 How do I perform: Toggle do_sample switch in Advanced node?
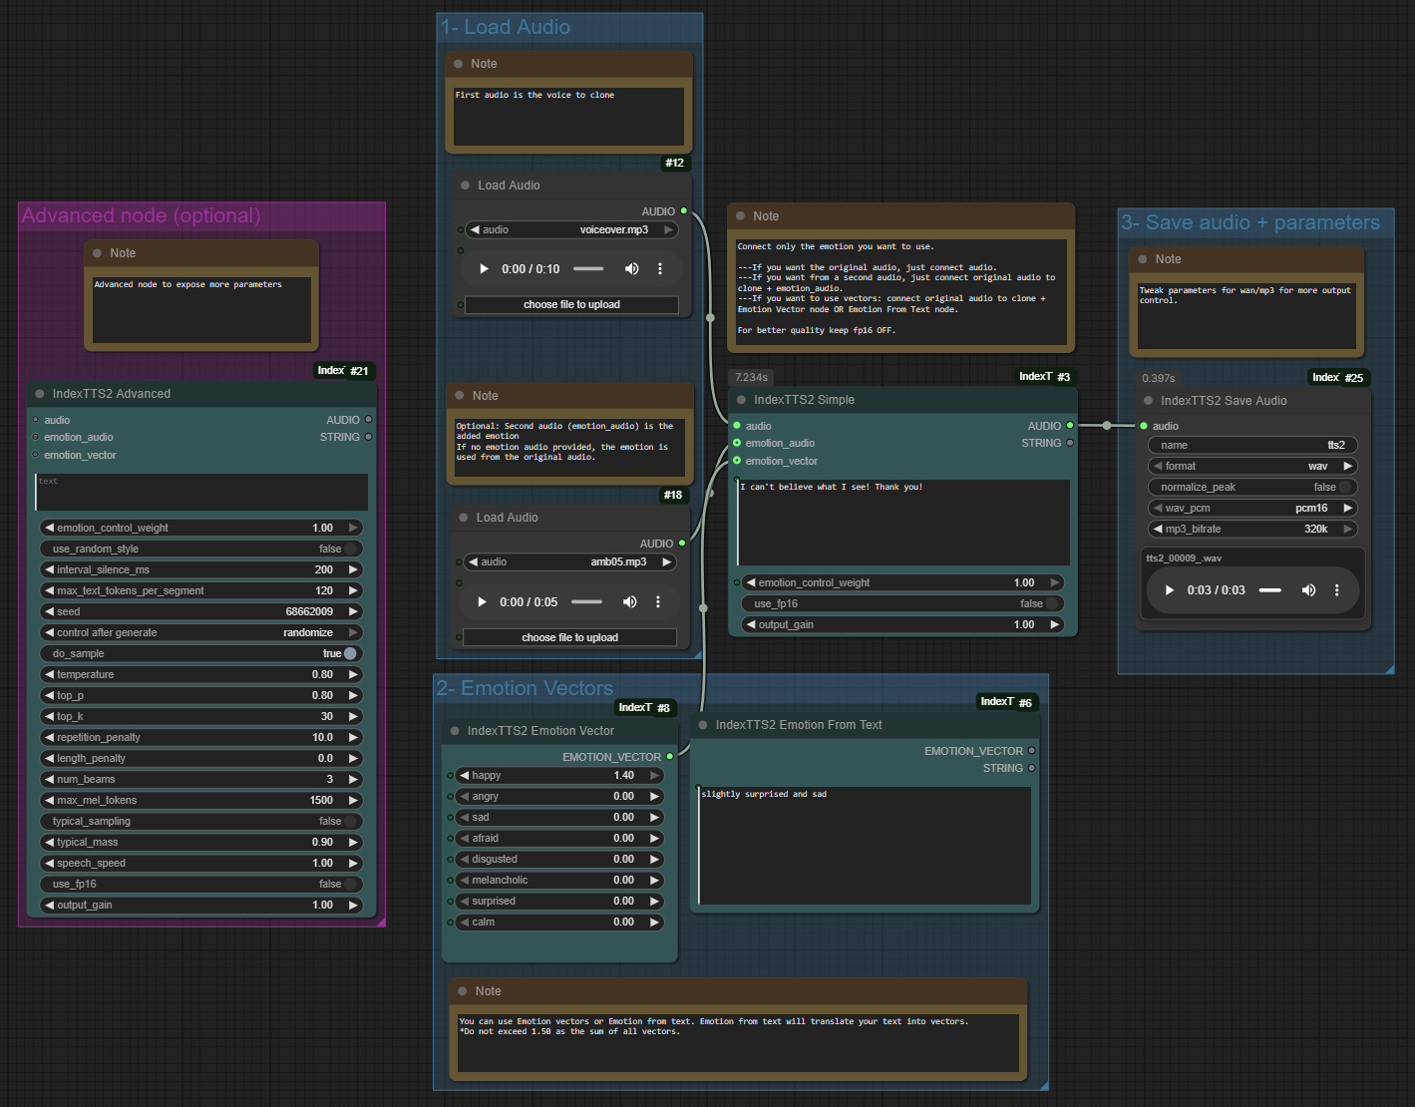[x=349, y=654]
